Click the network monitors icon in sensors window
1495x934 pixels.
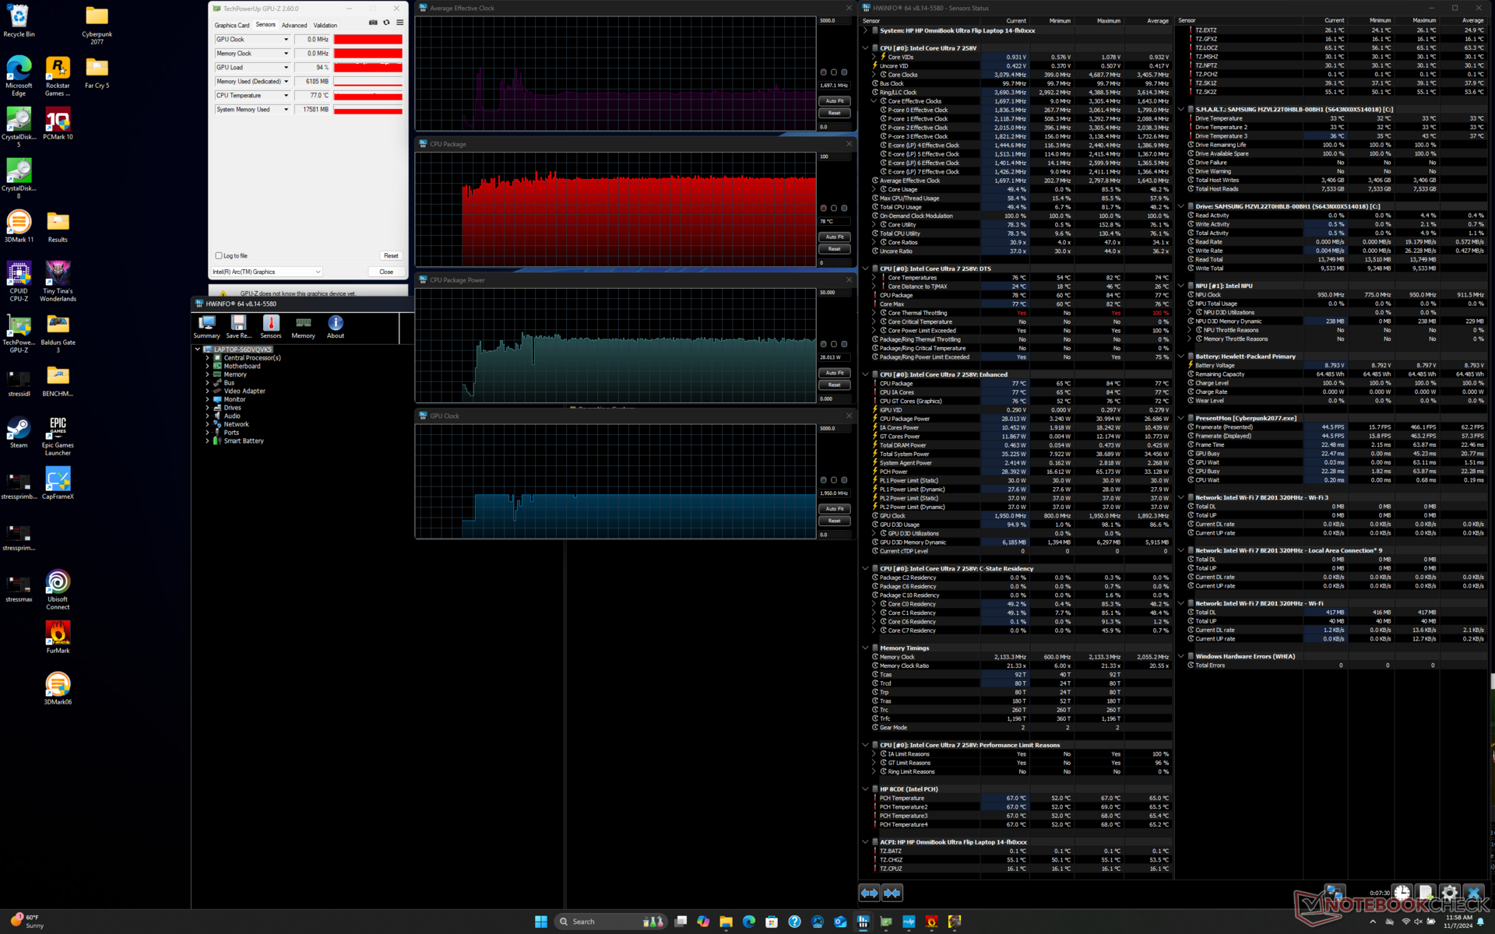tap(1335, 893)
